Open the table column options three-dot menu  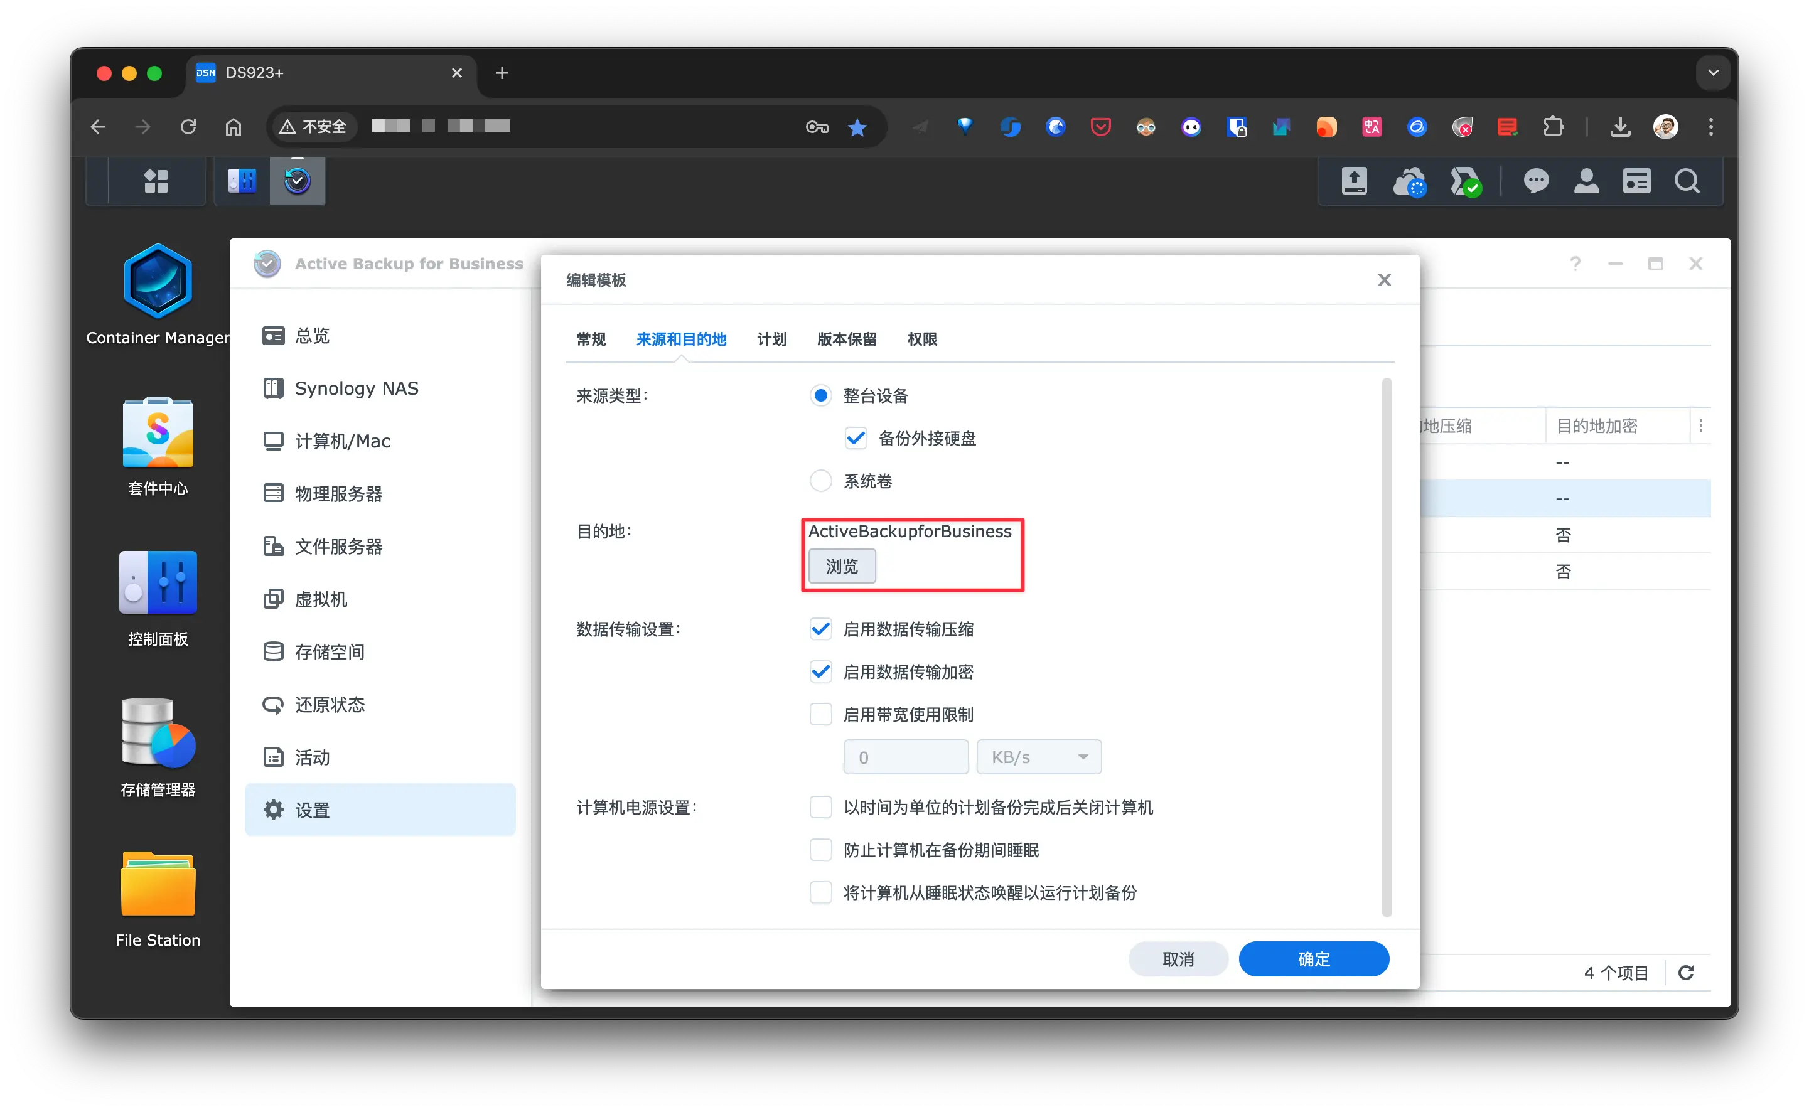(x=1700, y=426)
